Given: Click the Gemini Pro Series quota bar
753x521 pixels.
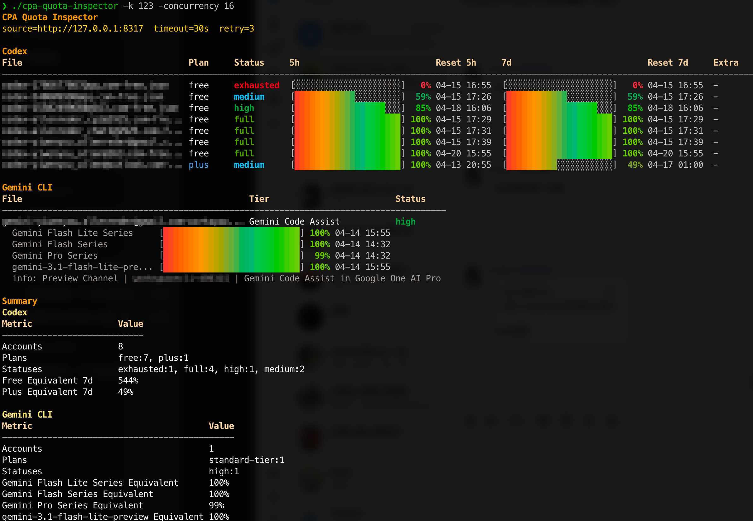Looking at the screenshot, I should click(x=231, y=255).
